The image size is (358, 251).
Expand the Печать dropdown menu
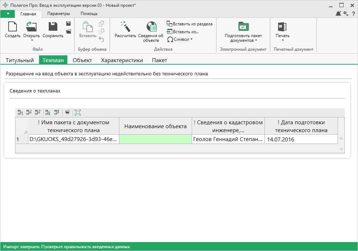[282, 40]
